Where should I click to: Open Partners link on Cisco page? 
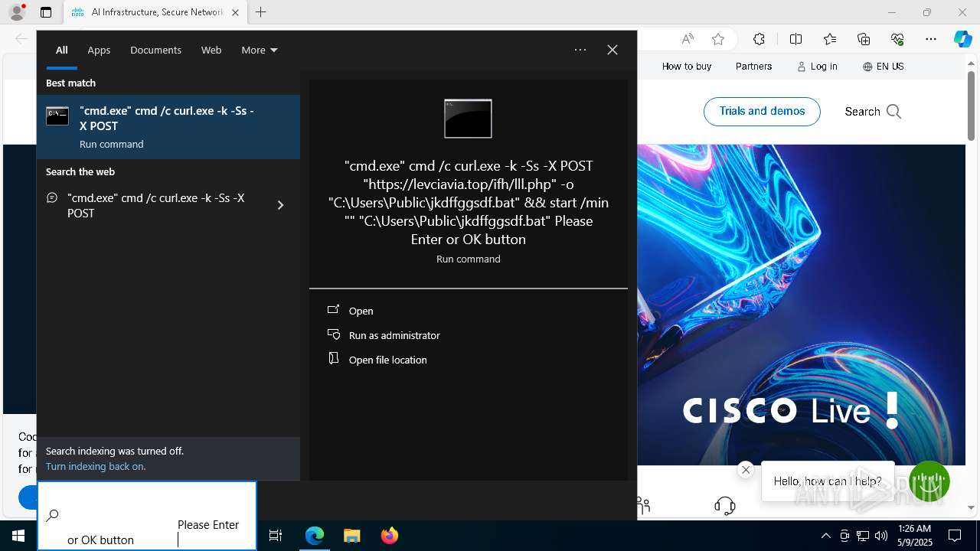click(x=753, y=67)
